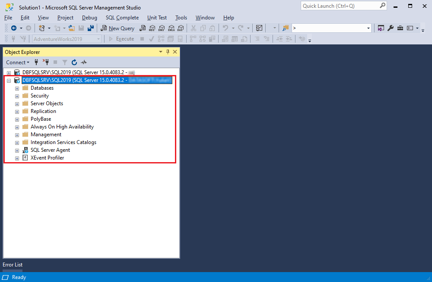Screen dimensions: 432x282
Task: Collapse the selected DBFSQLSRV\SQL2019 server node
Action: [9, 81]
